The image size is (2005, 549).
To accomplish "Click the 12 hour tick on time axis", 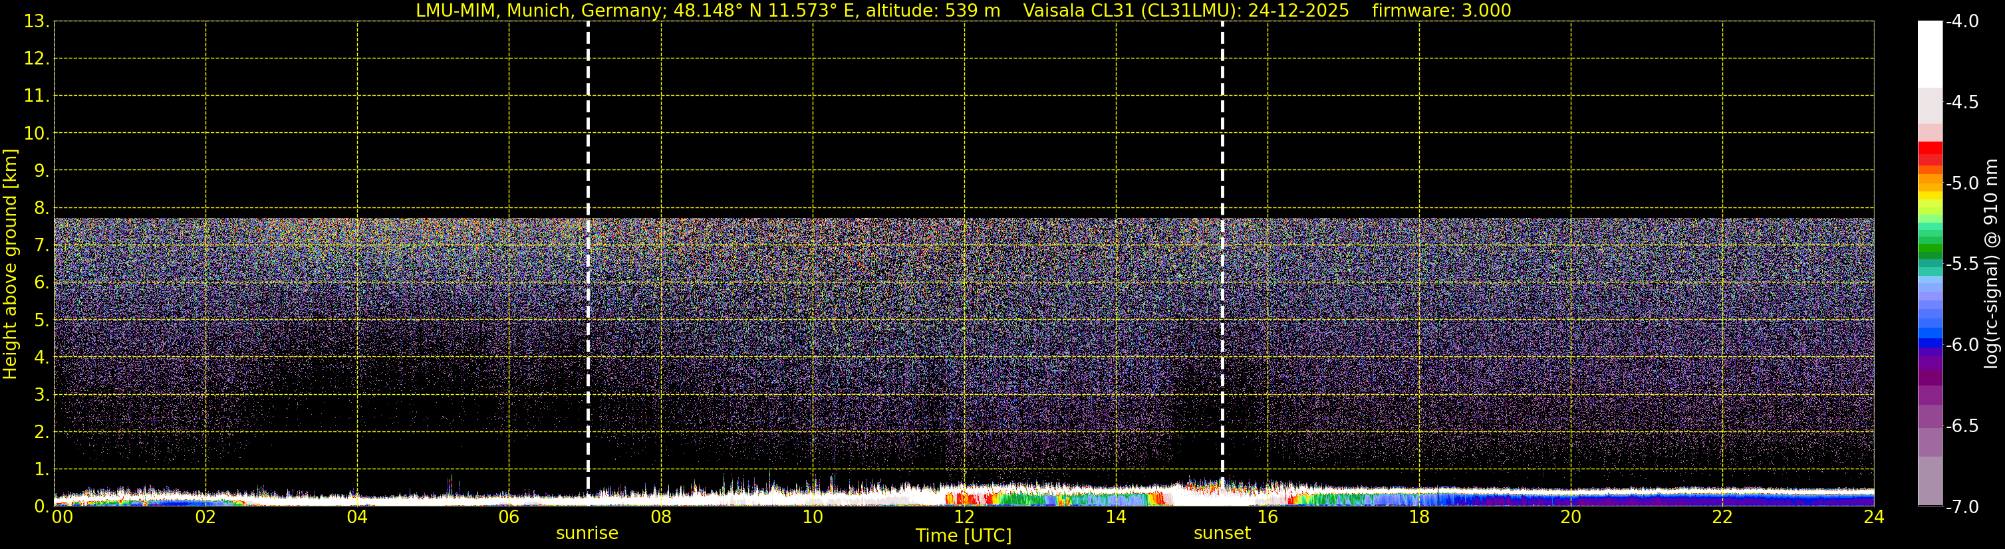I will (x=964, y=517).
